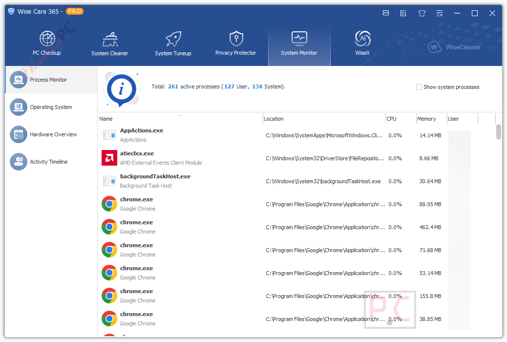Screen dimensions: 507x342
Task: Select the AppActions.exe process name
Action: coord(142,130)
